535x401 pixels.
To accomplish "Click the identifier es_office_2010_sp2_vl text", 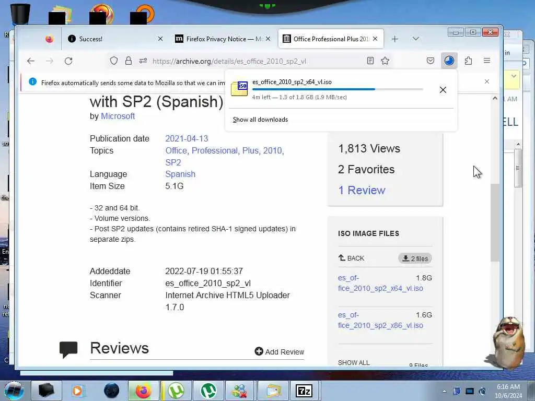I will [x=208, y=283].
